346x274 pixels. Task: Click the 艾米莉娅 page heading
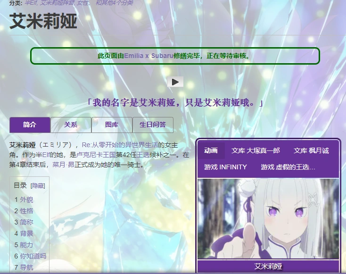tap(43, 21)
